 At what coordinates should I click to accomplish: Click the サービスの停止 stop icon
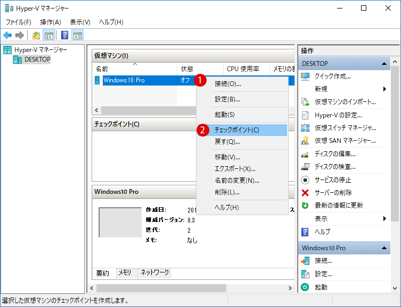pyautogui.click(x=305, y=180)
